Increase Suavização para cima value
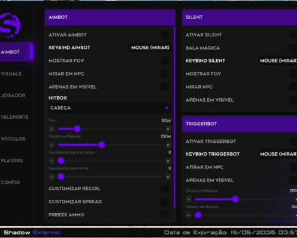Screen dimensions: 297x238 click(168, 177)
